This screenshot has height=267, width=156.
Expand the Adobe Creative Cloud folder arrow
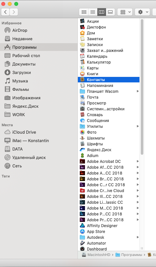coord(138,190)
